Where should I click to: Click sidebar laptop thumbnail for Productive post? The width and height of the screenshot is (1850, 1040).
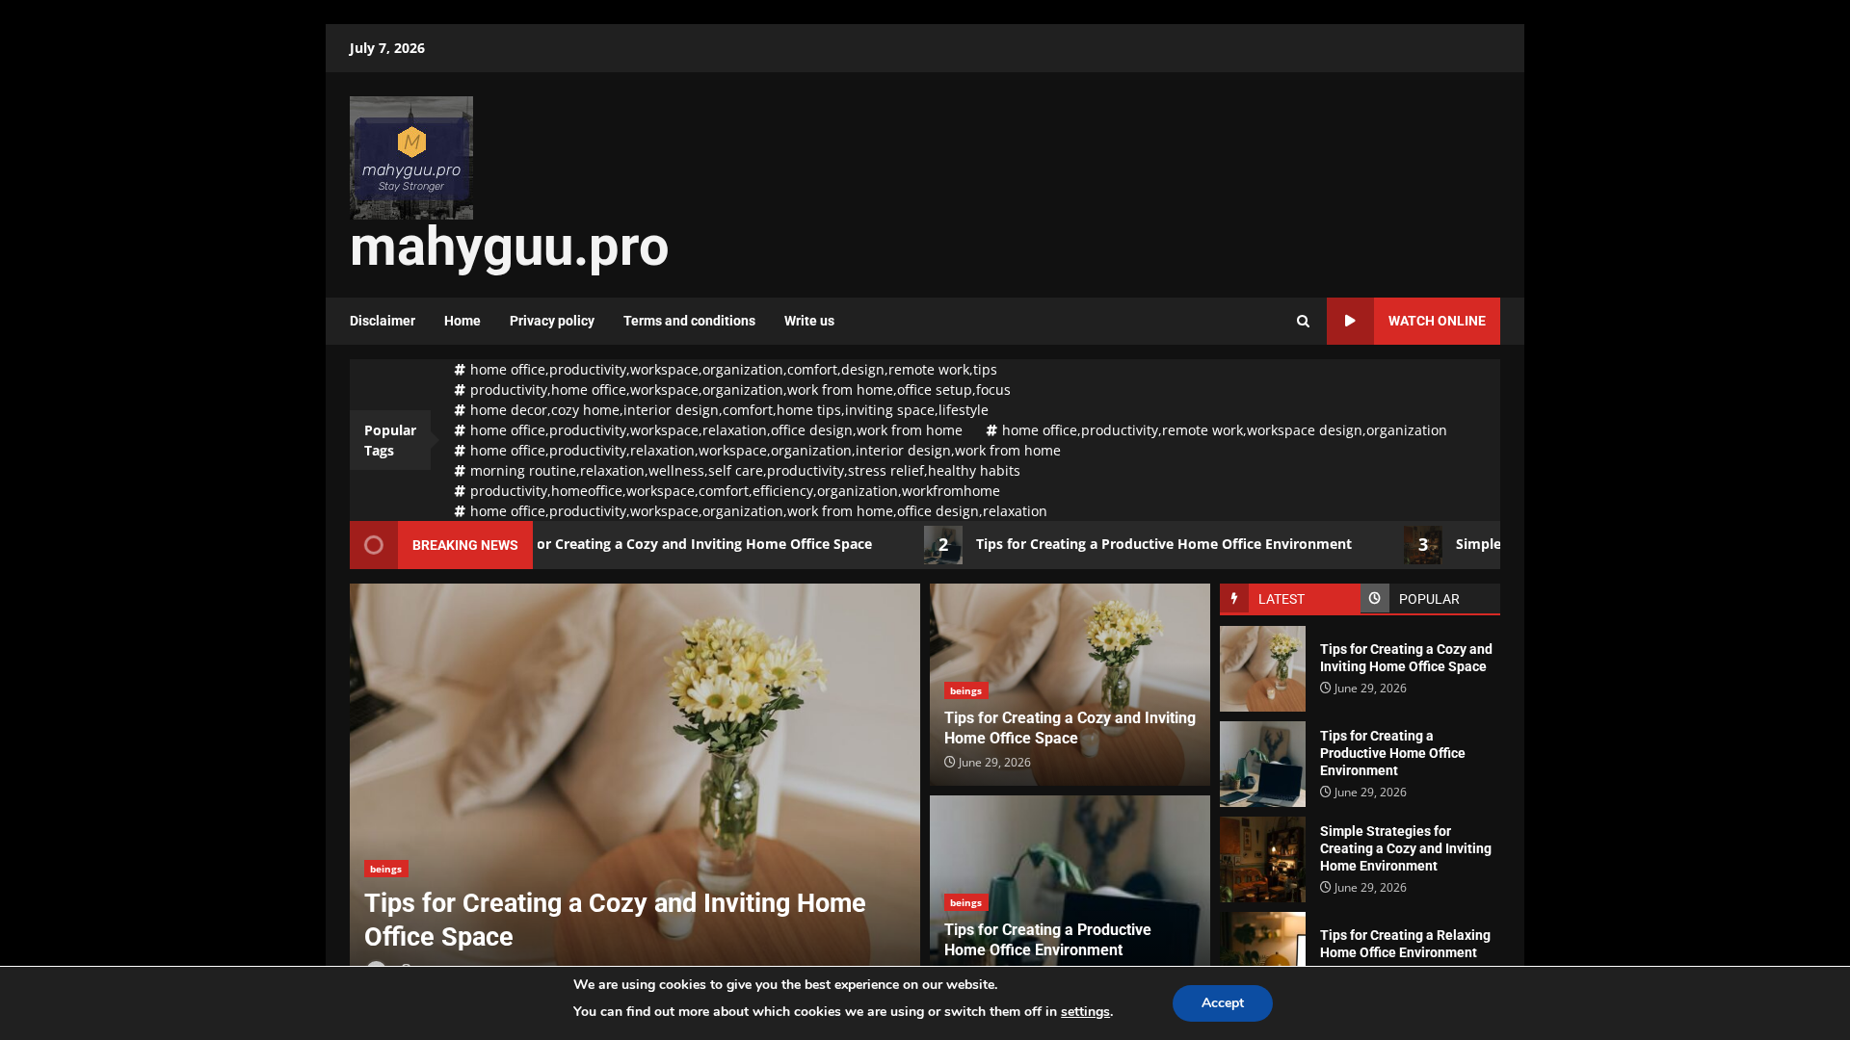[x=1262, y=765]
